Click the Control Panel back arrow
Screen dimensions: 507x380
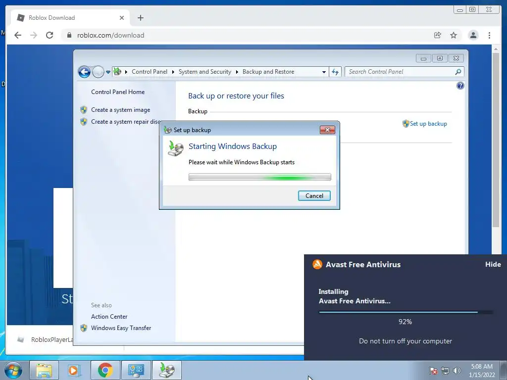pyautogui.click(x=84, y=72)
